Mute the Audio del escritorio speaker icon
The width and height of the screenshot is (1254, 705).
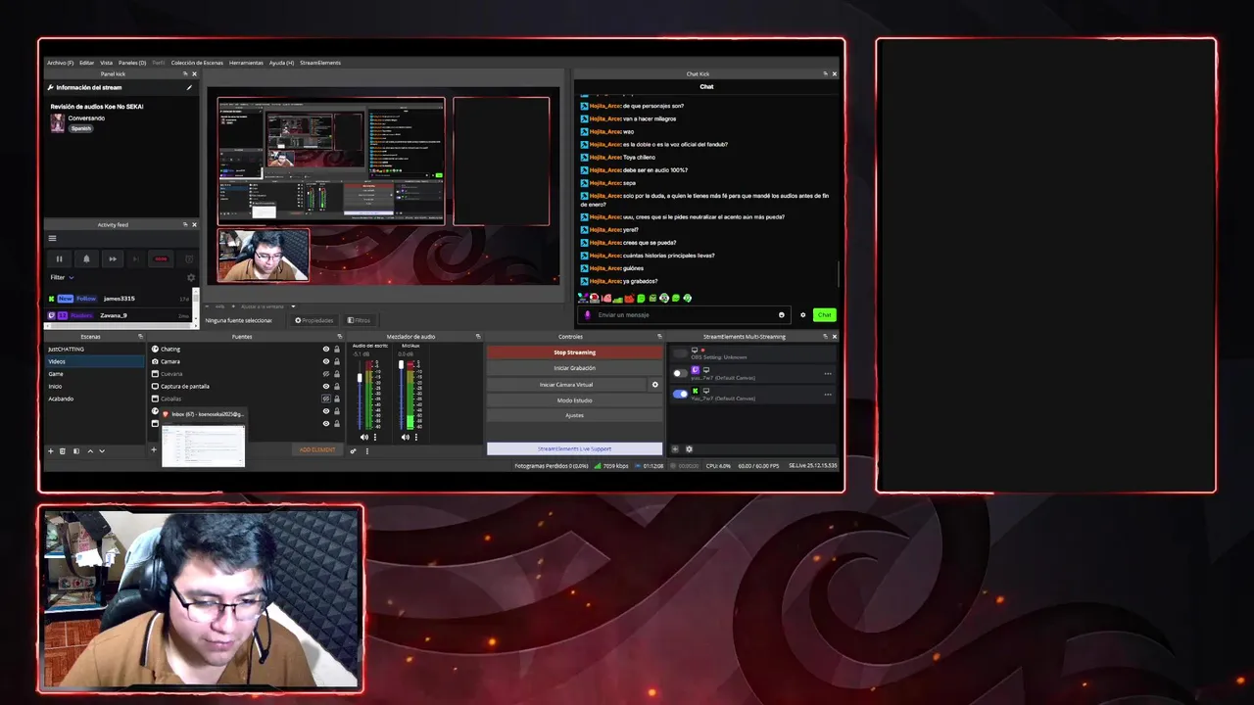[364, 437]
